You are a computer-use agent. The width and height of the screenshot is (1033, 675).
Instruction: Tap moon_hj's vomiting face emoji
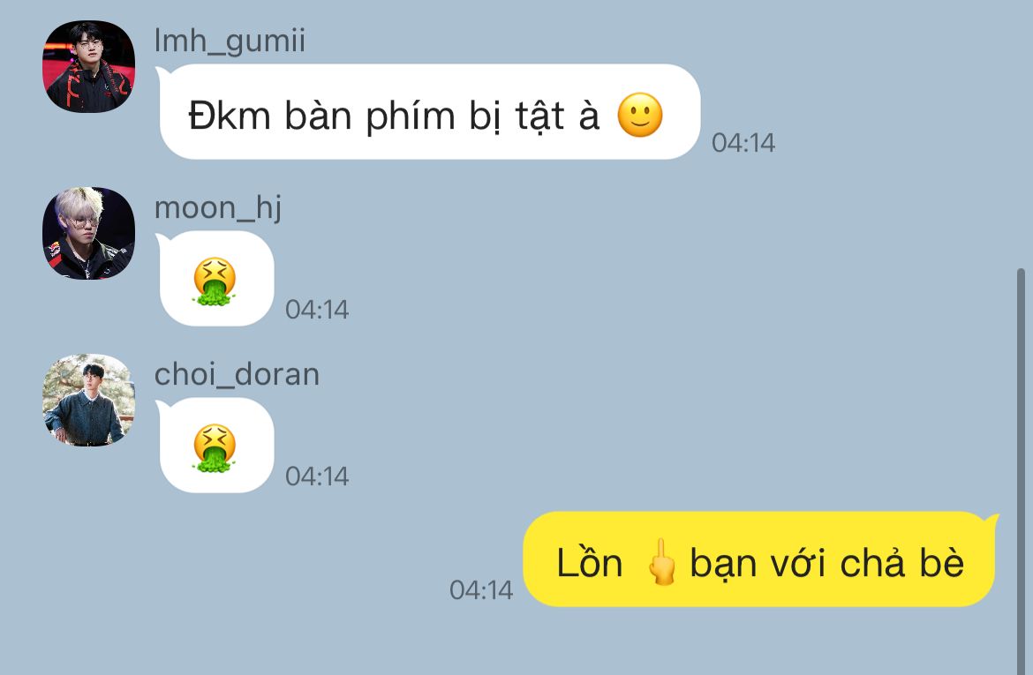coord(215,281)
